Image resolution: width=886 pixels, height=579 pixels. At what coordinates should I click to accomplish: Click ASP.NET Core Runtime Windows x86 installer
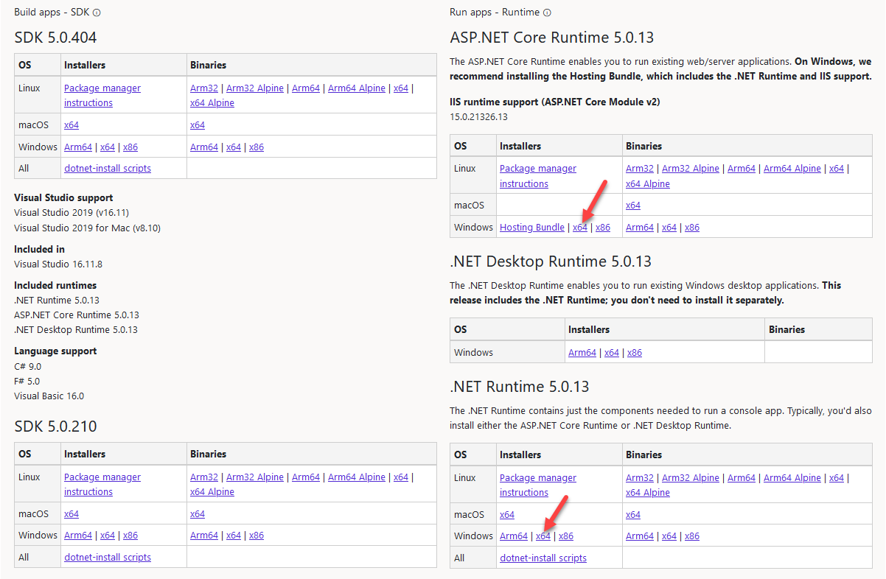click(x=603, y=227)
